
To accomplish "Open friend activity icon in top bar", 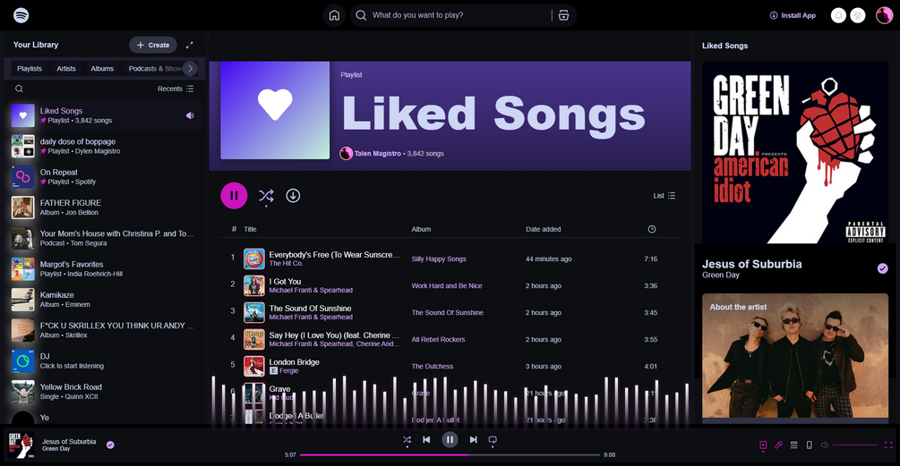I will pos(858,15).
